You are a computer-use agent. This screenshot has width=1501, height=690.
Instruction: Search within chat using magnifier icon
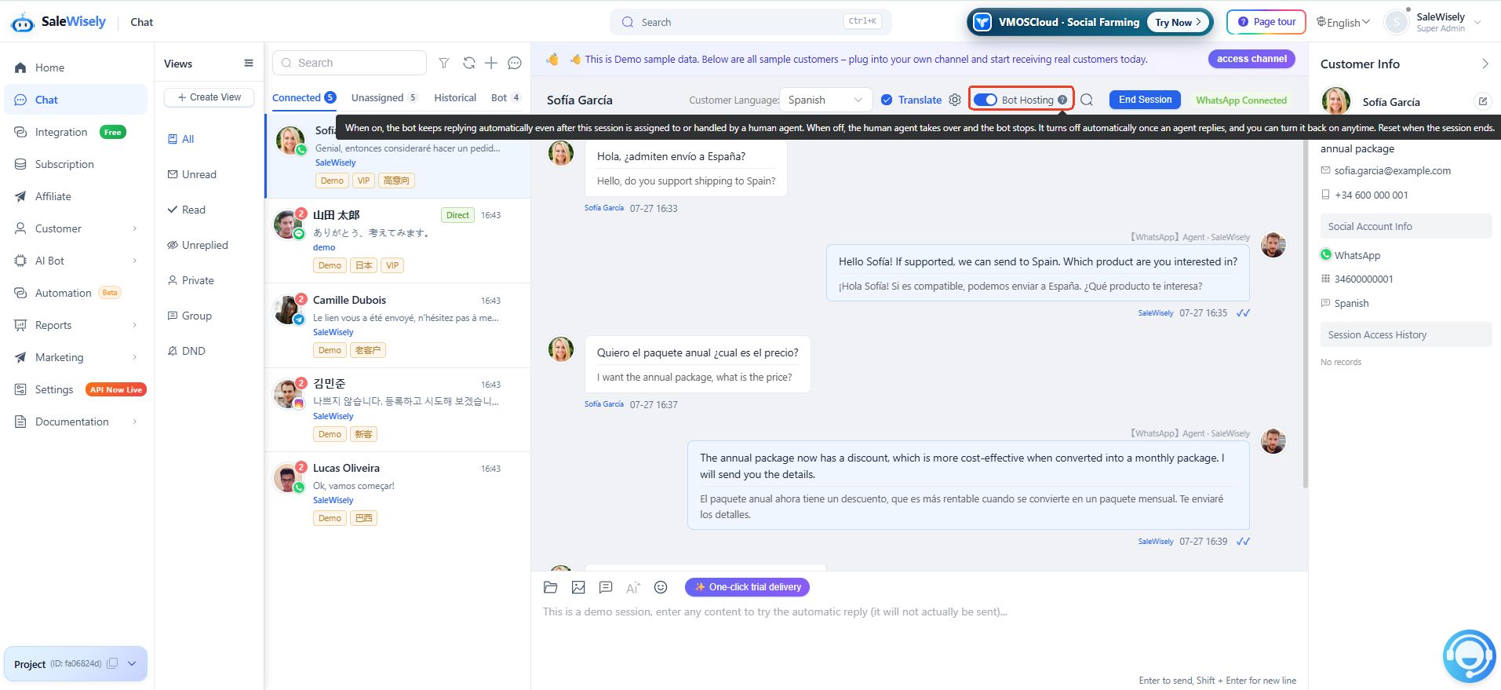point(1087,100)
